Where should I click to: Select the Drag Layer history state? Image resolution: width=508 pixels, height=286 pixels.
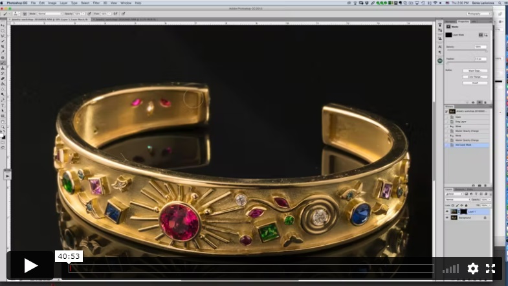(x=467, y=122)
